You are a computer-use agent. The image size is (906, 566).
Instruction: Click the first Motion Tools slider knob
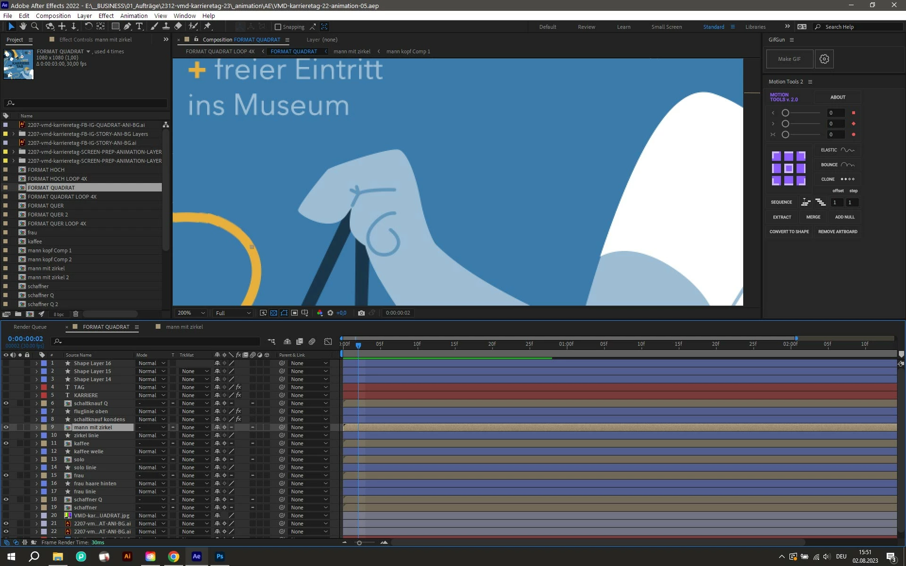785,113
